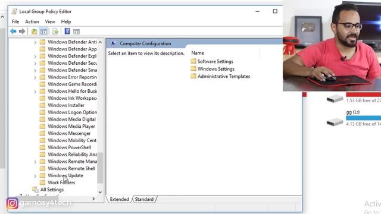Image resolution: width=381 pixels, height=214 pixels.
Task: Toggle Show/Hide Action Pane toolbar icon
Action: tap(76, 32)
